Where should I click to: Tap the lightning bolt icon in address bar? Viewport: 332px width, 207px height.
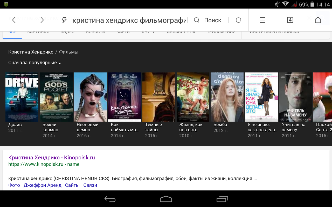click(x=64, y=20)
